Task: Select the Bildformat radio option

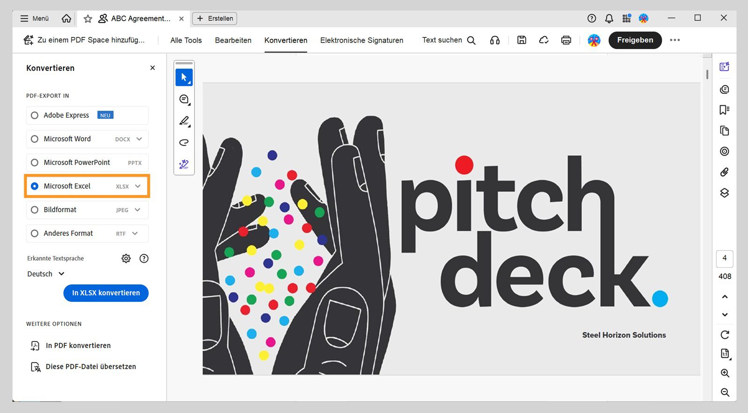Action: (x=35, y=210)
